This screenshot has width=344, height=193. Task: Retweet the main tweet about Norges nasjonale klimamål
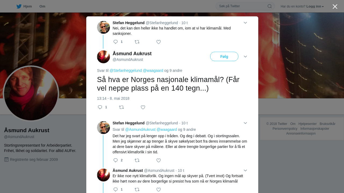[x=121, y=107]
